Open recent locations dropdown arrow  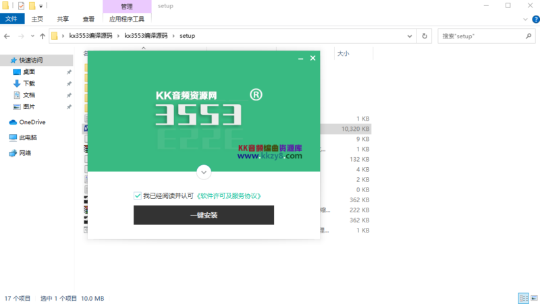pyautogui.click(x=32, y=36)
